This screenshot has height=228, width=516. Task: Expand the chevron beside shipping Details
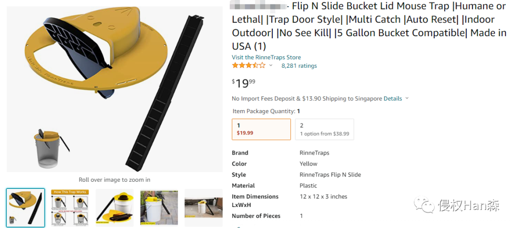pyautogui.click(x=407, y=99)
